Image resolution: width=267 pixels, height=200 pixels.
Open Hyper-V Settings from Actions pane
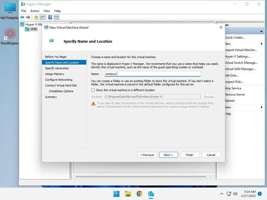click(x=237, y=57)
